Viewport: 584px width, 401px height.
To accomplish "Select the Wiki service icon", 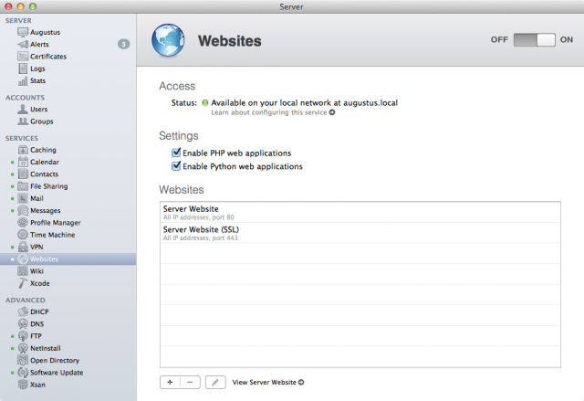I will [x=23, y=271].
